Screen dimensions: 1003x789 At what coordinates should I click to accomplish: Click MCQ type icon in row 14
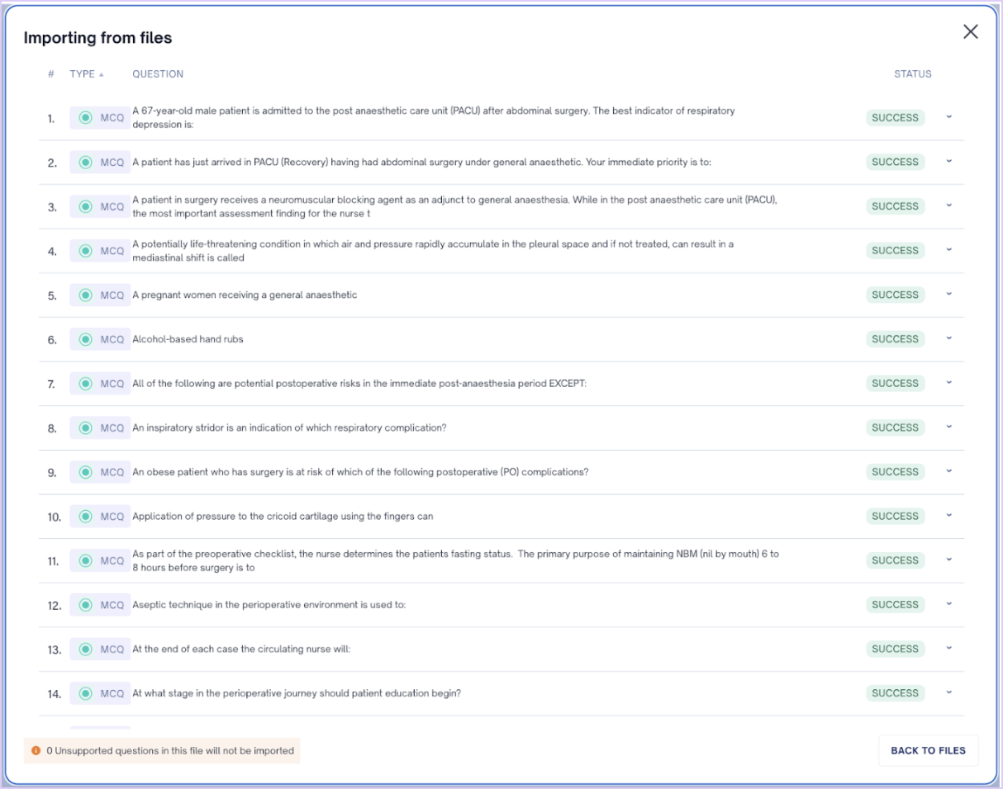tap(85, 694)
